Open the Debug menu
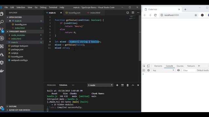Screen dimensions: 209x117 tap(43, 7)
